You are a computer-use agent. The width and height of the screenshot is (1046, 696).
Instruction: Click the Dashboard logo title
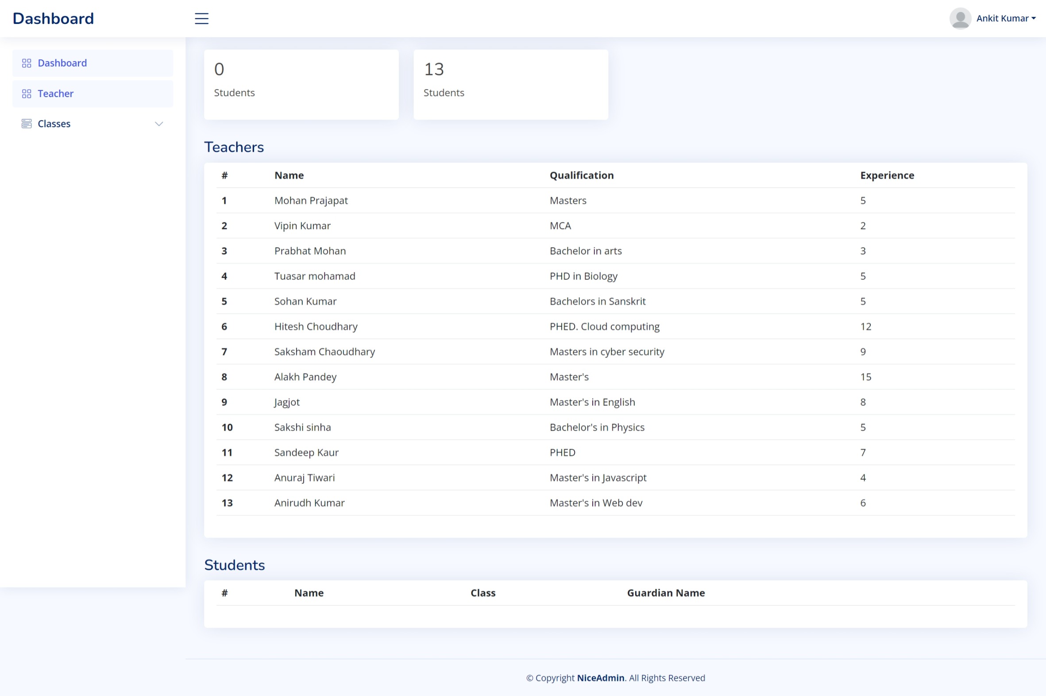pyautogui.click(x=53, y=19)
